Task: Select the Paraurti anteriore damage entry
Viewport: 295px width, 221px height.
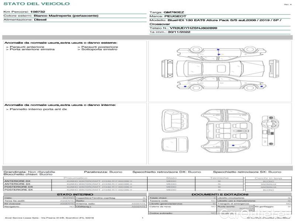Action: (x=27, y=47)
